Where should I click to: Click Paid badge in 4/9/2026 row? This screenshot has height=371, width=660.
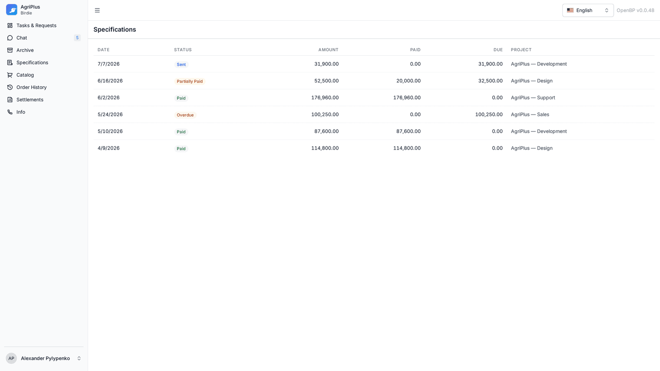pyautogui.click(x=181, y=149)
